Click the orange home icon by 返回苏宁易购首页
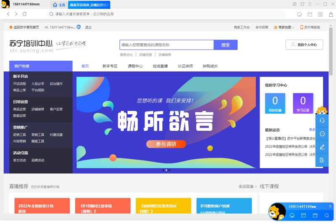This screenshot has height=224, width=336. pyautogui.click(x=11, y=27)
